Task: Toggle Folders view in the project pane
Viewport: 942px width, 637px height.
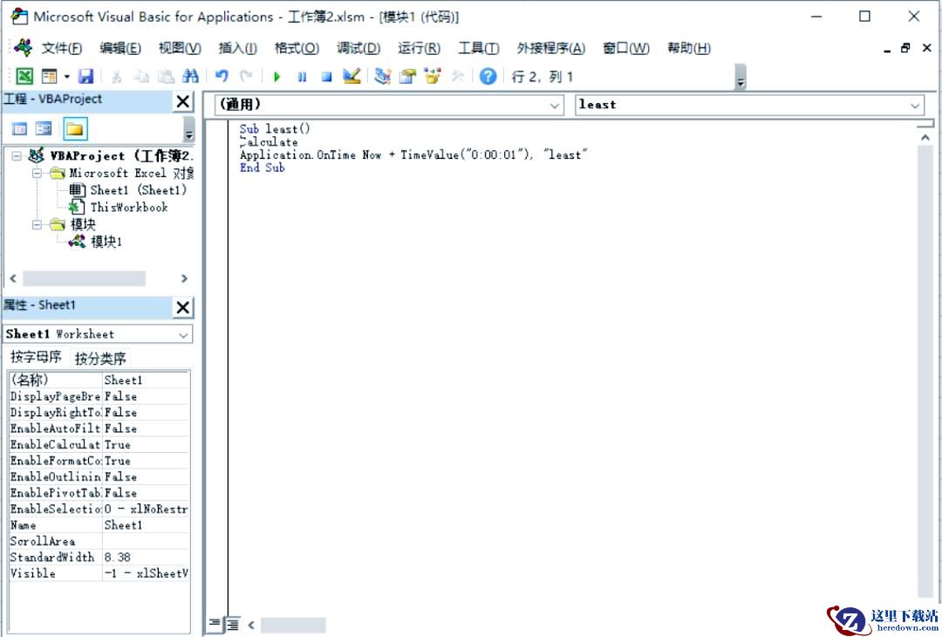Action: pyautogui.click(x=75, y=129)
